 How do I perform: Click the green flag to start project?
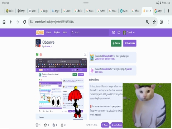tap(37, 54)
